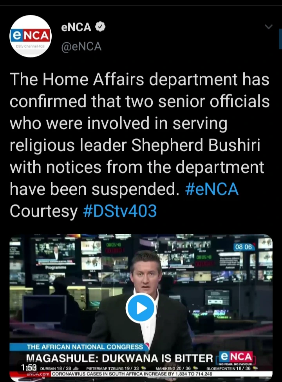Open the eNCA profile picture
Viewport: 282px width, 382px height.
tap(31, 36)
